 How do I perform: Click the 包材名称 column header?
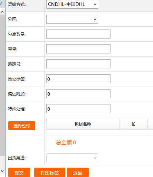coord(83,124)
